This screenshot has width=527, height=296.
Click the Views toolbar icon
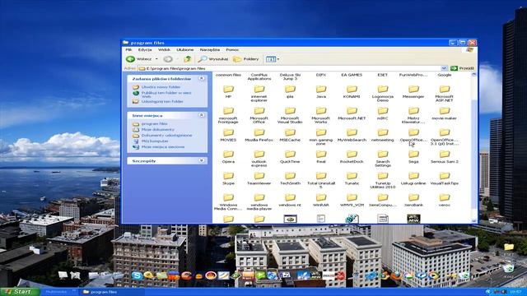pyautogui.click(x=270, y=59)
